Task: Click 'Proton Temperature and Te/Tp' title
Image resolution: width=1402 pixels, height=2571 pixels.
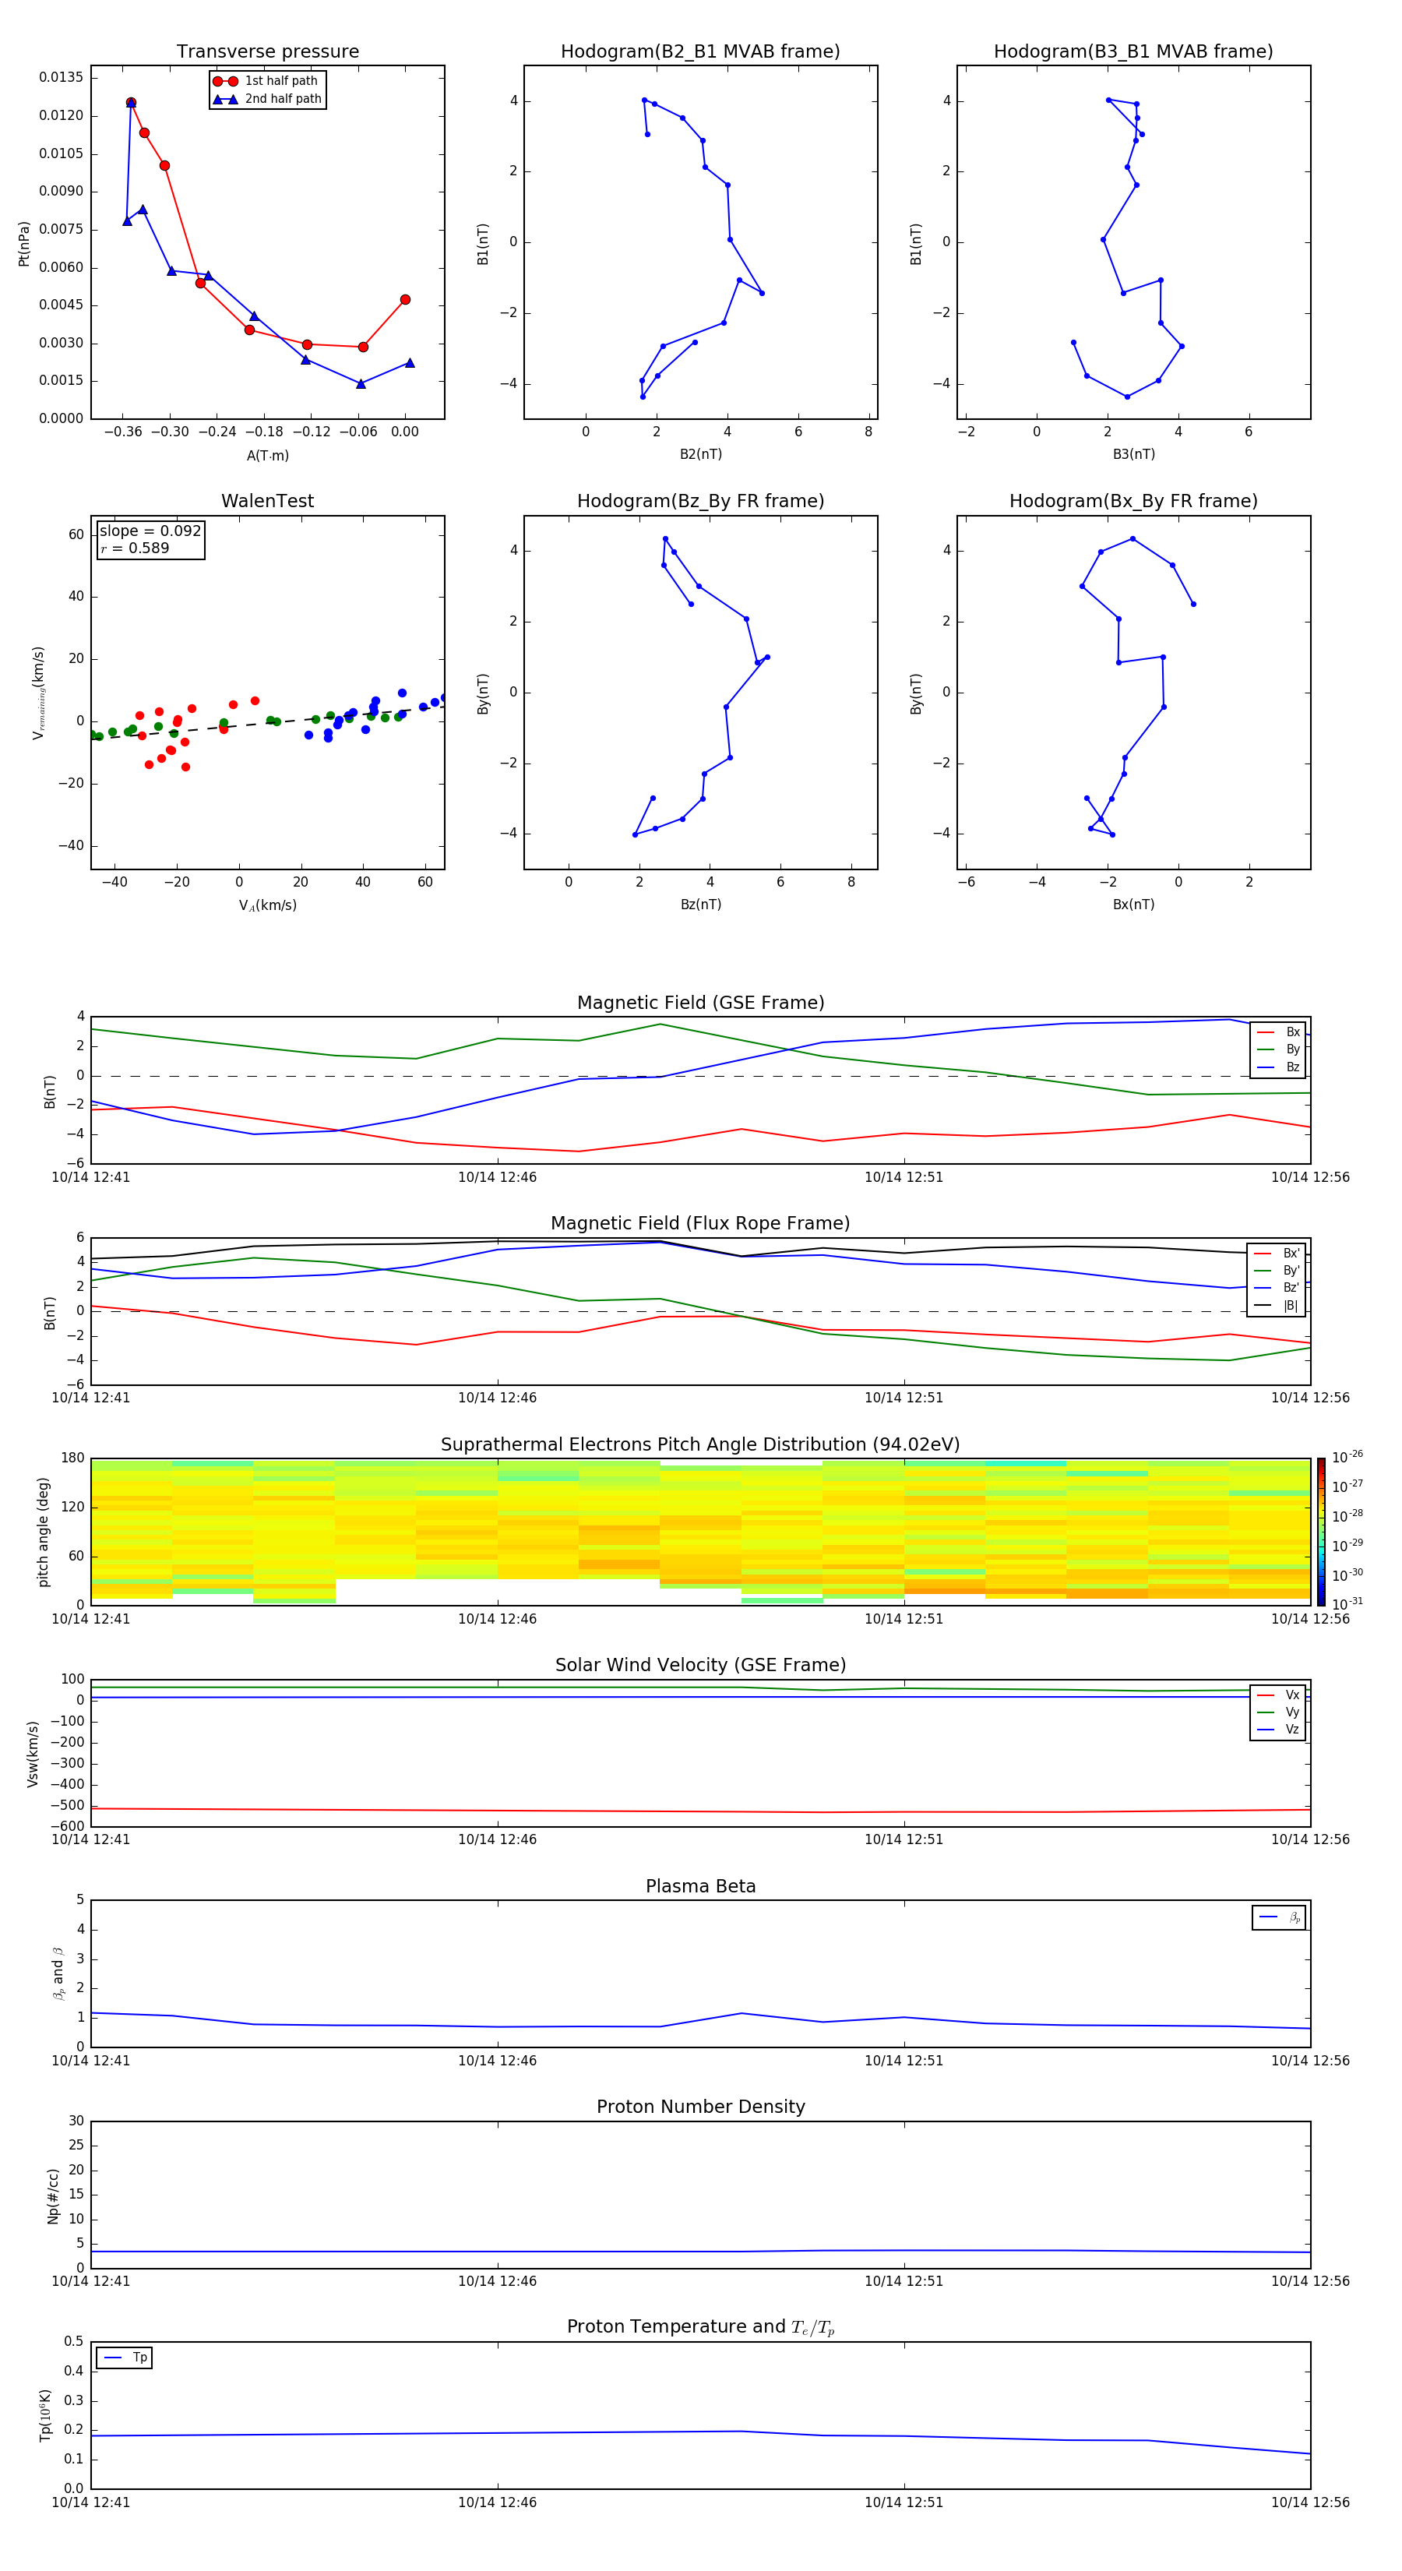Action: point(700,2326)
